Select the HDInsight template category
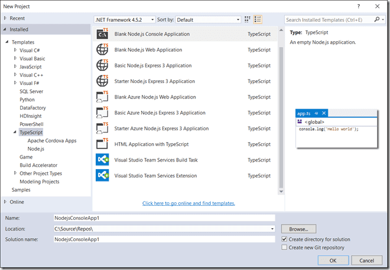 point(31,116)
